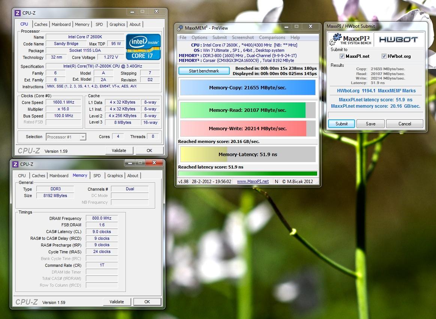The height and width of the screenshot is (319, 436).
Task: Open the Submit menu in MaxxMEM
Action: point(220,37)
